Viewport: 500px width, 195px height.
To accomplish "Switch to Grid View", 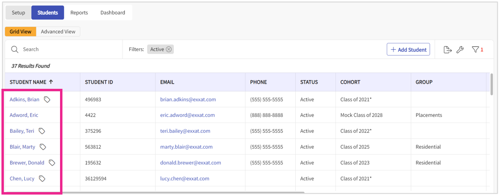I will pyautogui.click(x=20, y=32).
